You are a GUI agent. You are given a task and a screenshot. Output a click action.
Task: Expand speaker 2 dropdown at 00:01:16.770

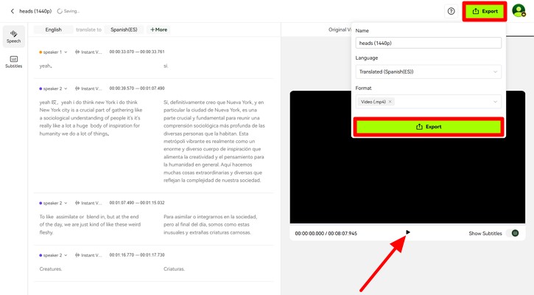click(53, 255)
